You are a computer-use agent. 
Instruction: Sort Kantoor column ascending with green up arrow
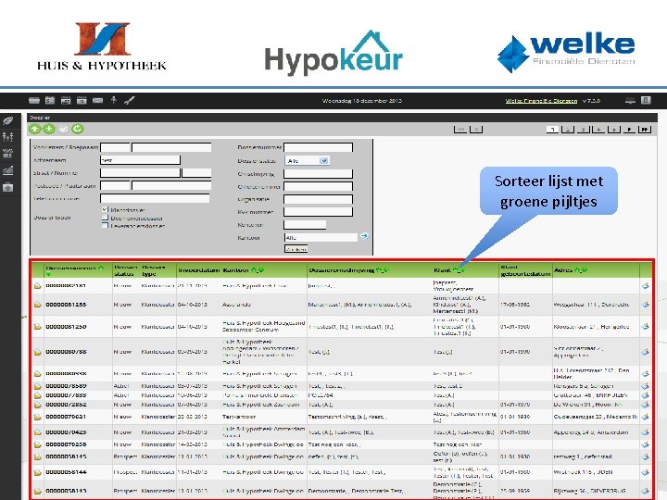coord(254,270)
